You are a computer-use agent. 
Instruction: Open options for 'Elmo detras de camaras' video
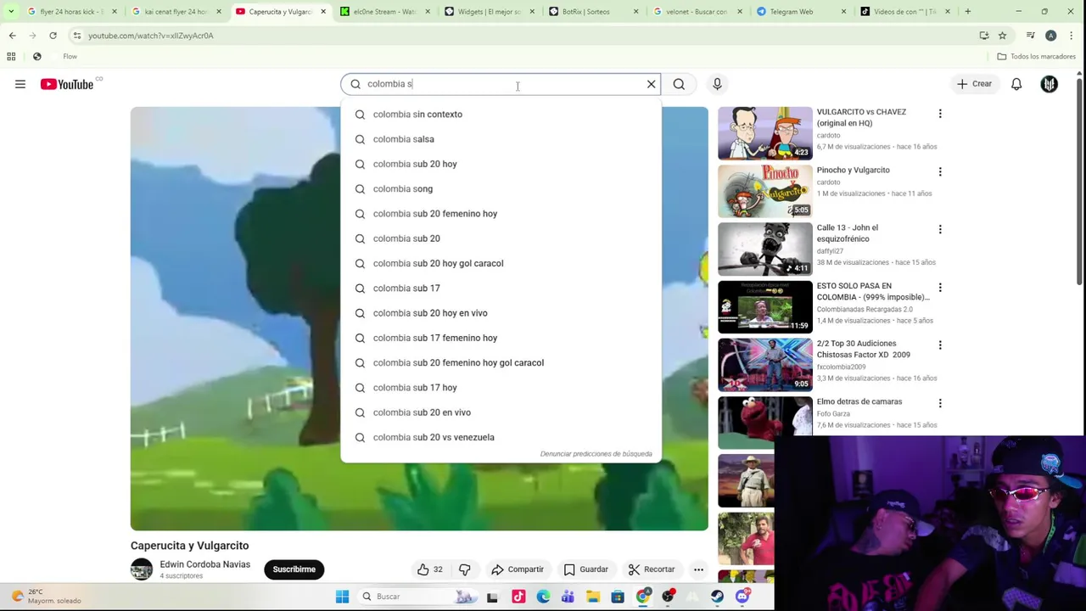[x=940, y=403]
